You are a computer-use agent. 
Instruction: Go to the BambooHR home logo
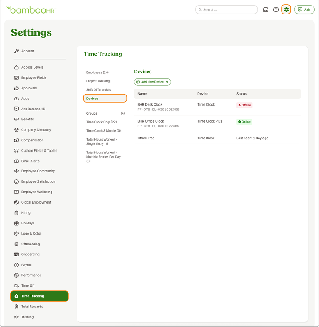coord(31,10)
